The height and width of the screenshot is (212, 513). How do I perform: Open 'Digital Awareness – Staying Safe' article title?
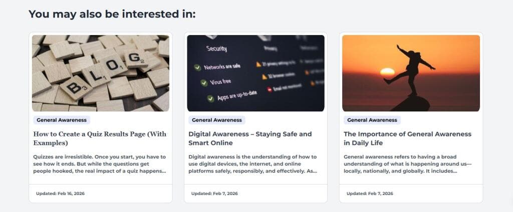coord(250,138)
